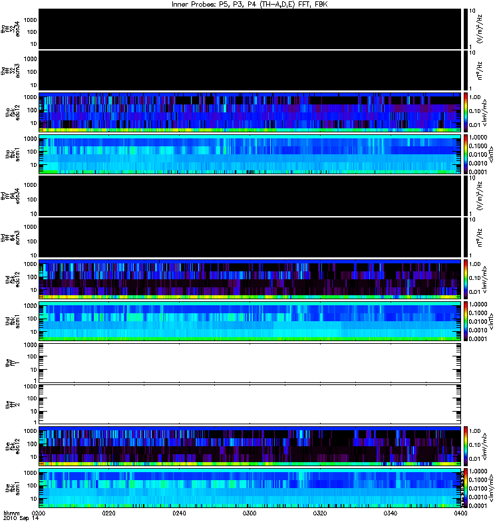Click the the fbk scm1 spectrogram panel
The height and width of the screenshot is (532, 499).
tap(250, 488)
